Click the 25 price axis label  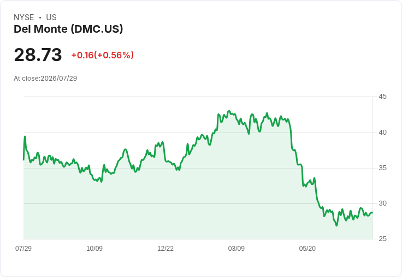click(382, 239)
